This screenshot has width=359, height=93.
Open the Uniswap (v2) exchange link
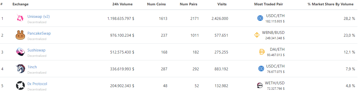coord(38,16)
